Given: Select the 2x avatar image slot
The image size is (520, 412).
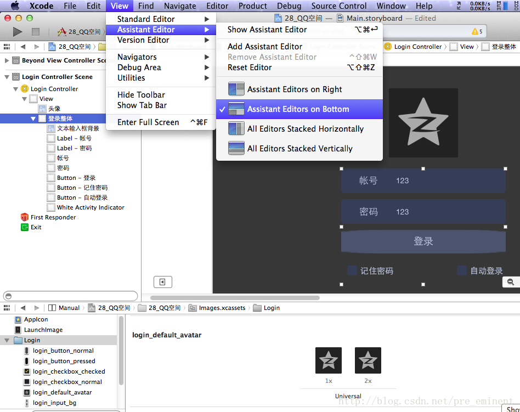Looking at the screenshot, I should click(x=368, y=360).
